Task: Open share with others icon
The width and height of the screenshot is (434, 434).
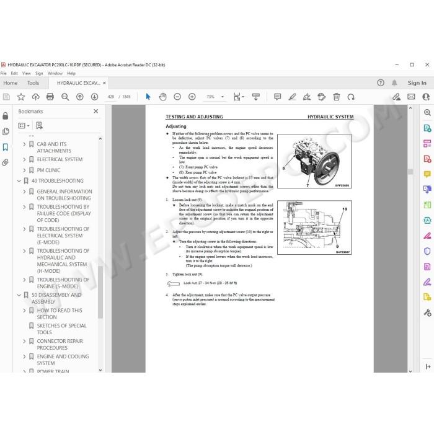Action: pos(426,97)
